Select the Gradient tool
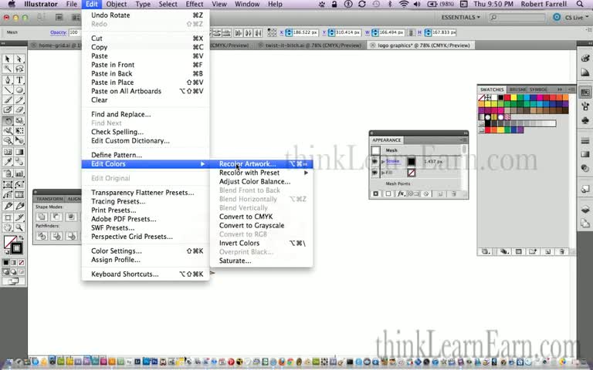Screen dimensions: 593x370 [19, 152]
